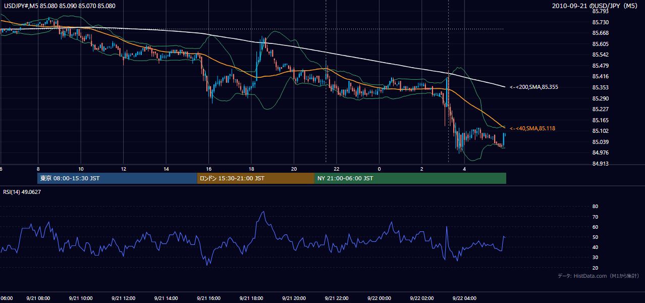Click hour tick 22 on price chart axis
Image resolution: width=645 pixels, height=303 pixels.
337,169
